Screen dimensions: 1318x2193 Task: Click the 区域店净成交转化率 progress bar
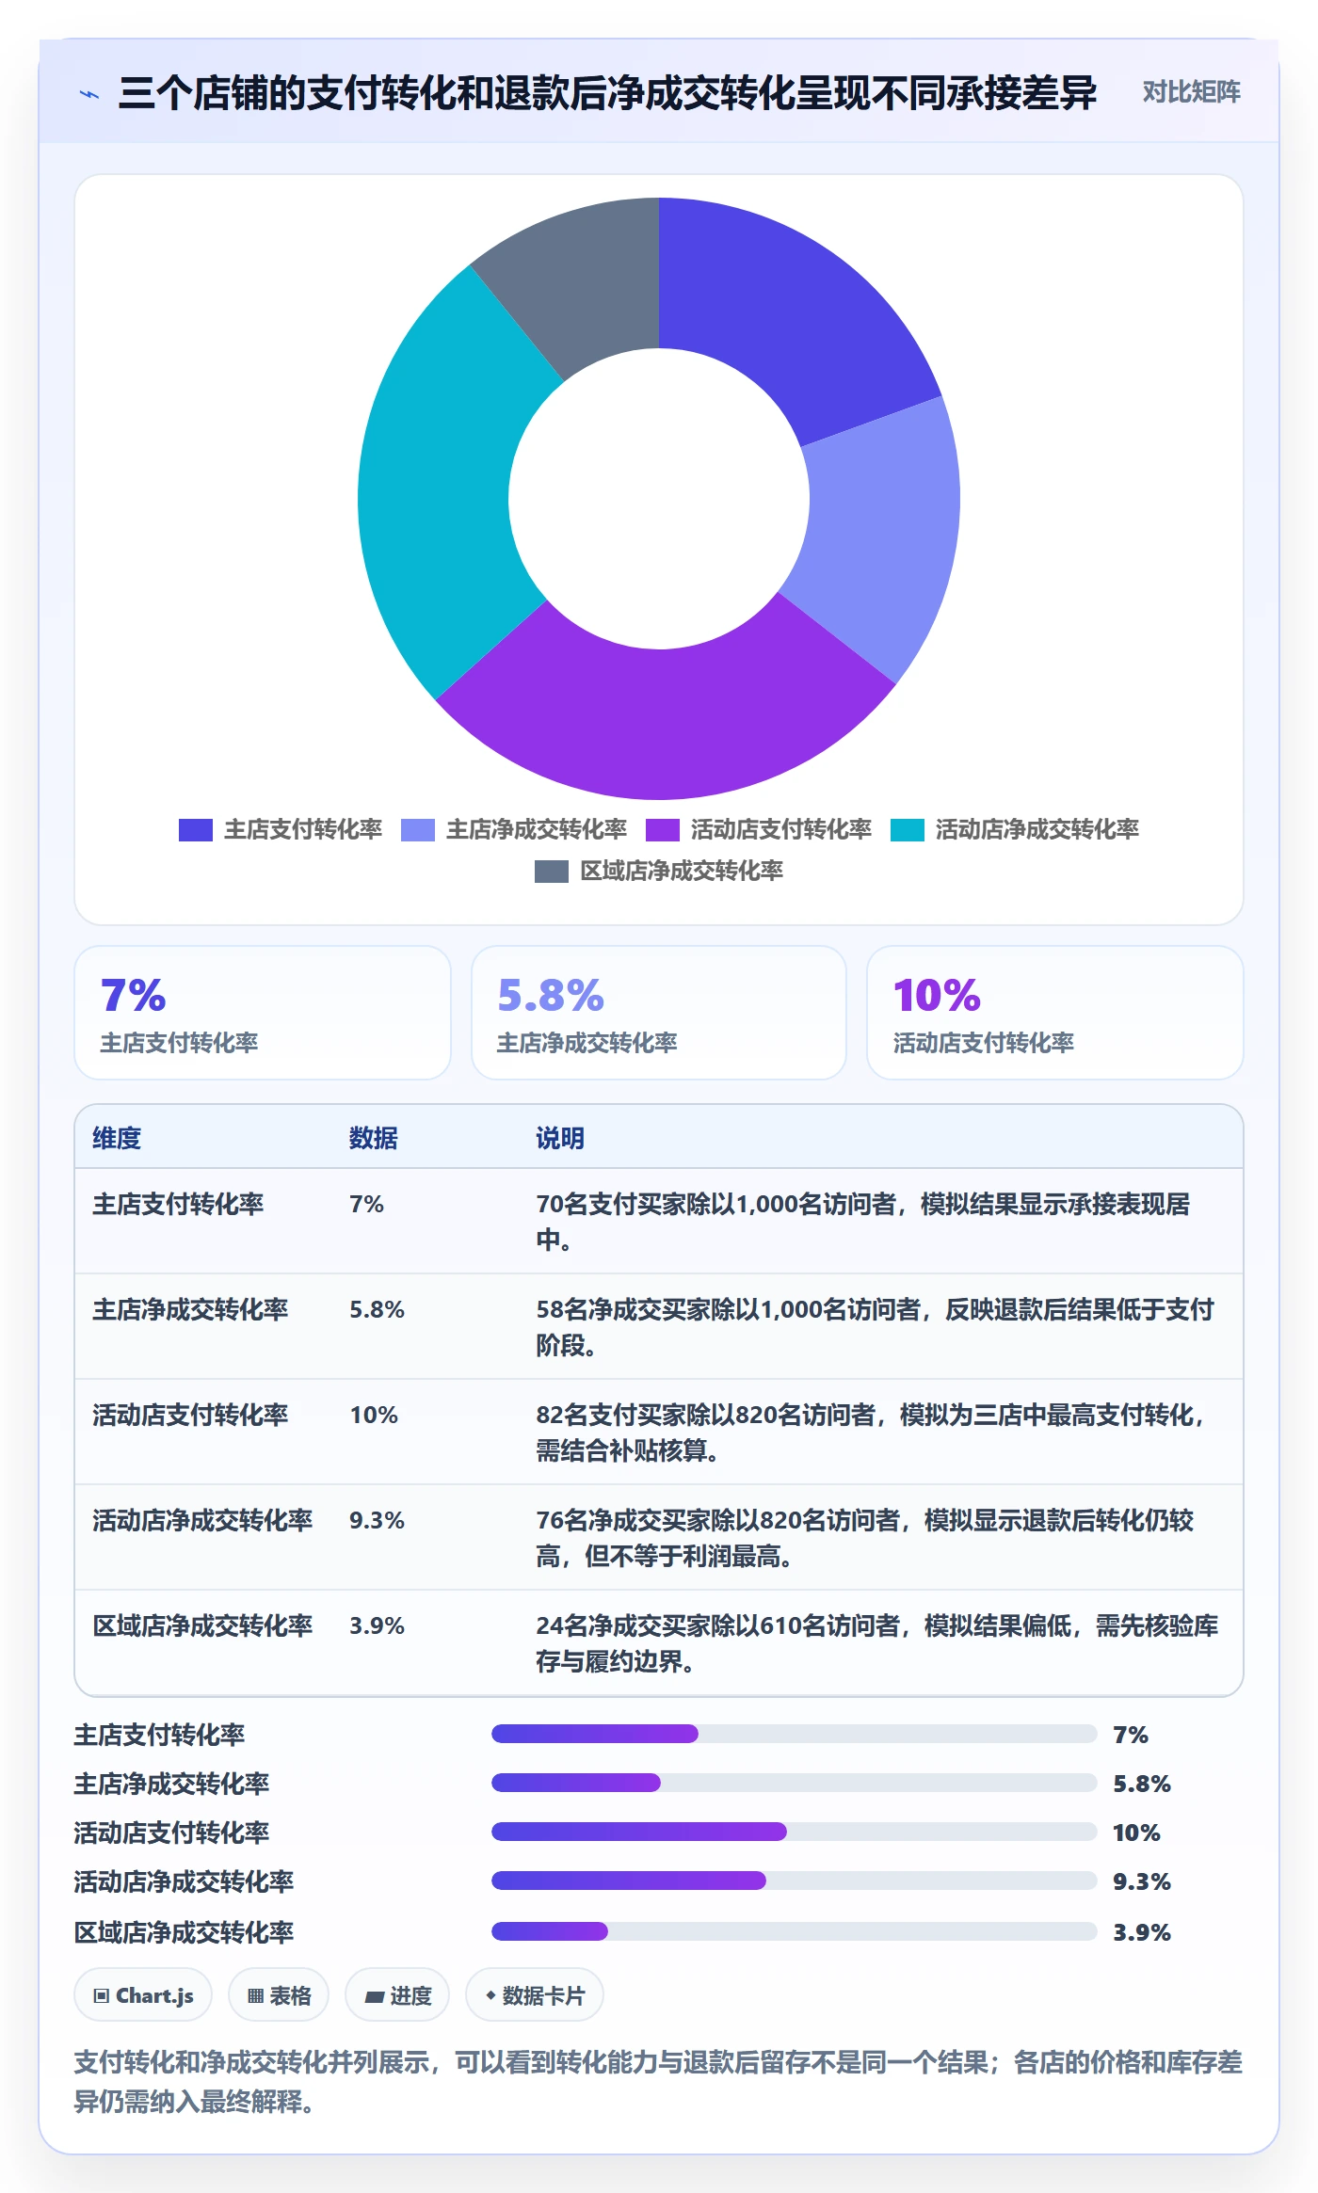795,1931
